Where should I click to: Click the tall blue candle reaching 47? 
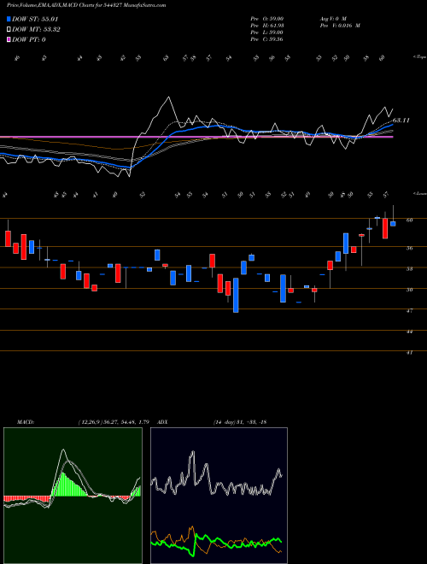pos(236,295)
